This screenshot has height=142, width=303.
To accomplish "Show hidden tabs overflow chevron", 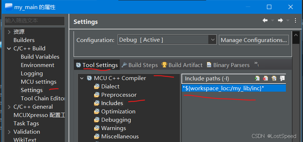I will coord(257,64).
